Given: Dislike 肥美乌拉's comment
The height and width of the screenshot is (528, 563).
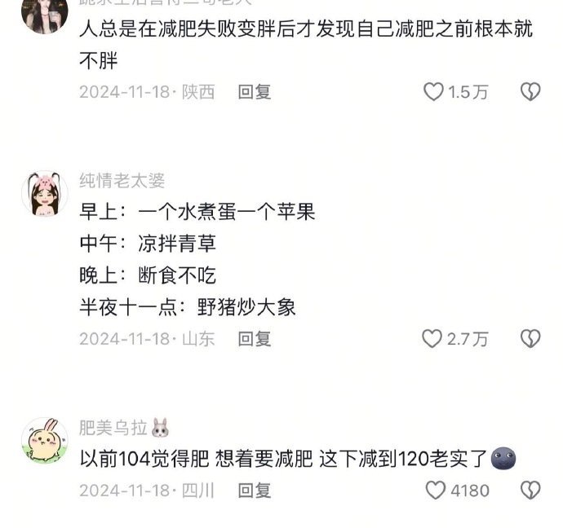Looking at the screenshot, I should [530, 491].
